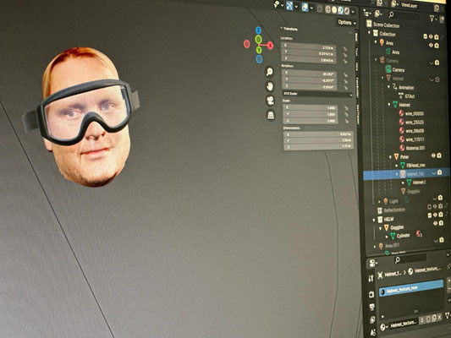Select Peter object in outliner
The height and width of the screenshot is (338, 451).
404,157
